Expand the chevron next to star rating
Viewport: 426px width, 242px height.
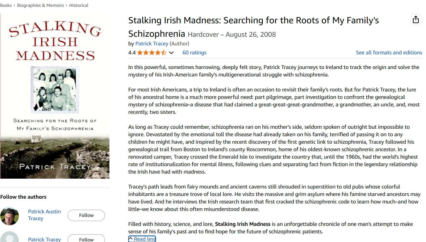click(171, 53)
